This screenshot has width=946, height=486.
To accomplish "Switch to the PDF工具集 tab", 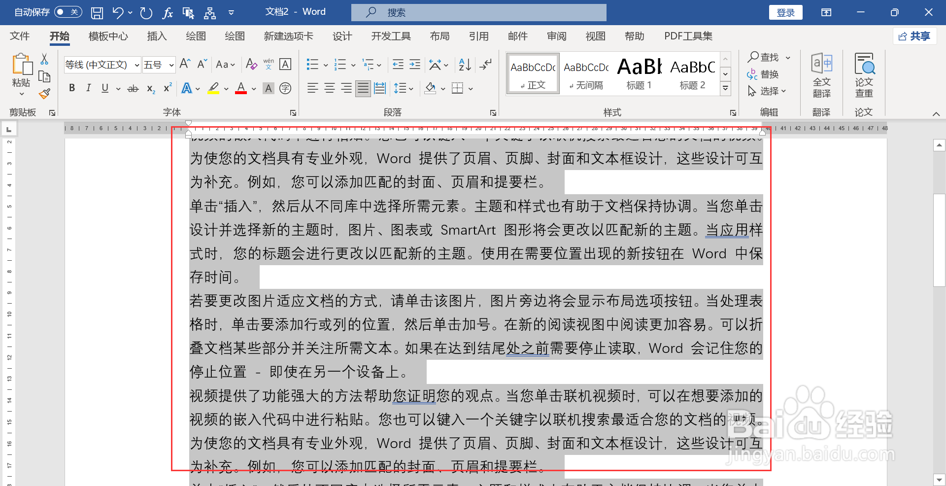I will [x=688, y=36].
